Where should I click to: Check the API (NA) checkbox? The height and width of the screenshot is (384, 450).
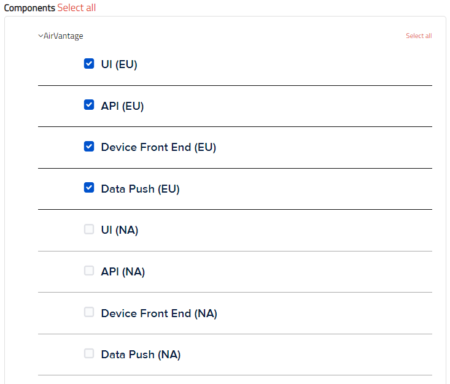coord(89,271)
